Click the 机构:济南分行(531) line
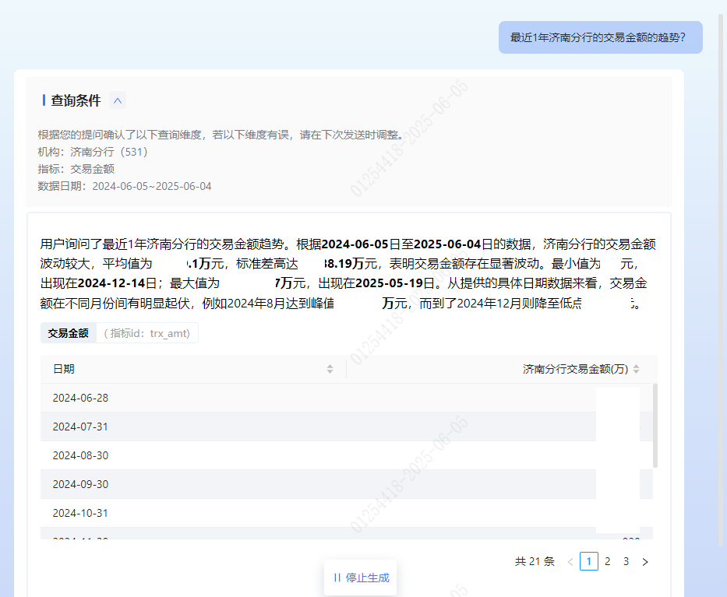The height and width of the screenshot is (597, 727). click(x=93, y=152)
